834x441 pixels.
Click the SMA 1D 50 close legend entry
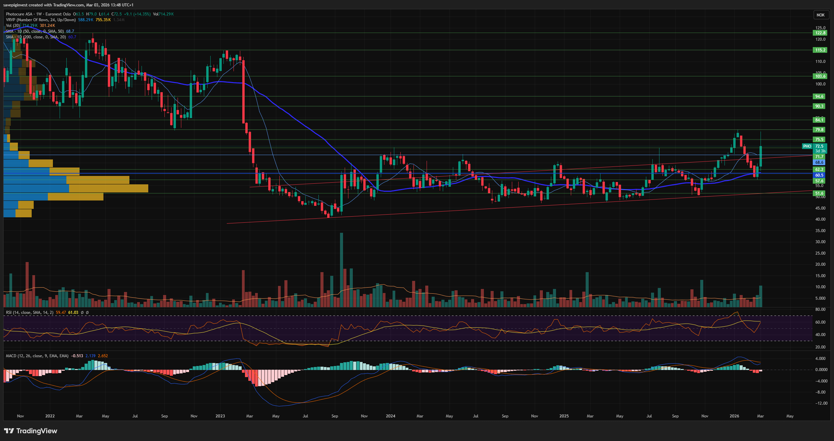pos(34,31)
